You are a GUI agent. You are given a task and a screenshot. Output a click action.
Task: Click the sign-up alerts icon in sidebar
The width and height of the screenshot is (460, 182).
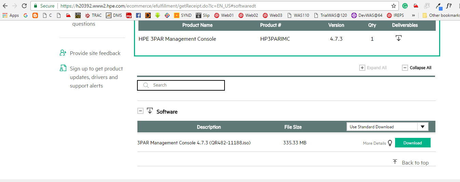tap(63, 68)
